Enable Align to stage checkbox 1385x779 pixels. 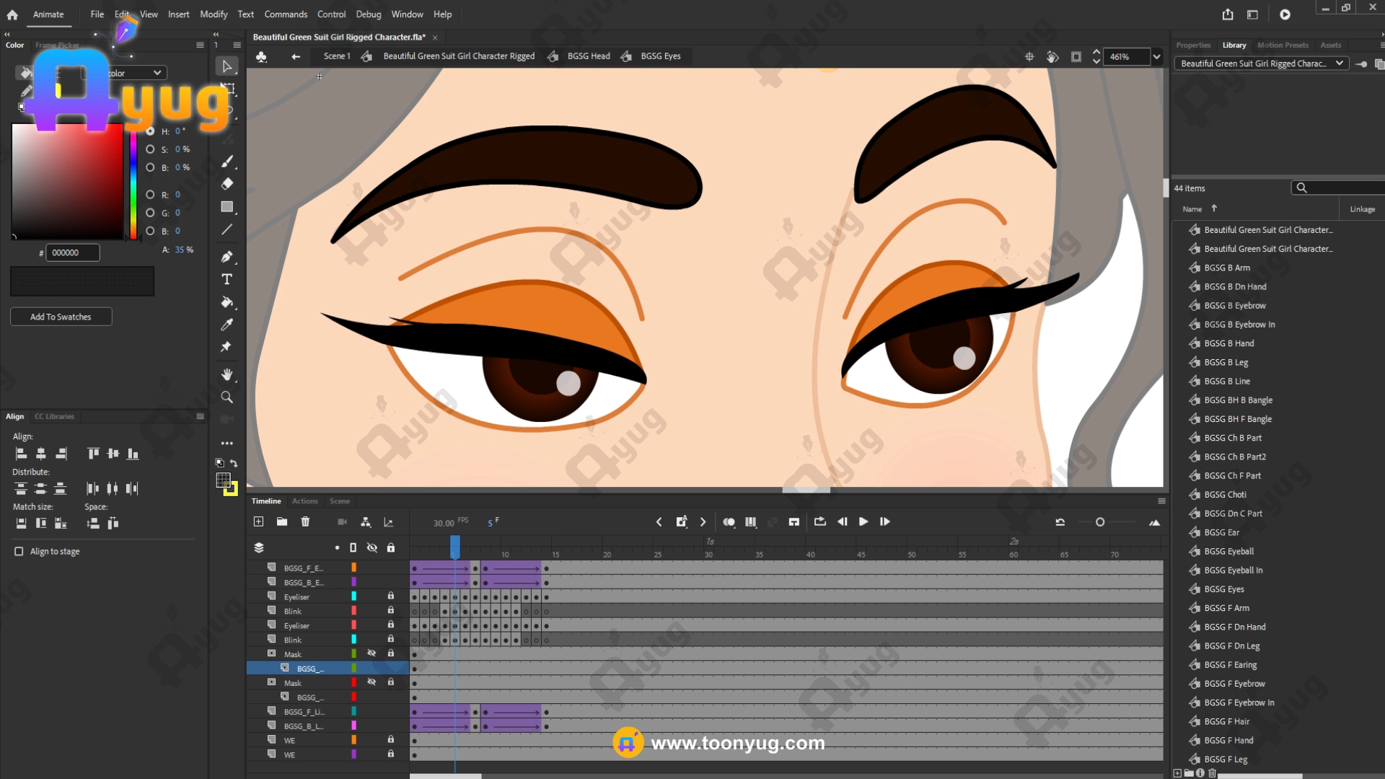tap(19, 551)
